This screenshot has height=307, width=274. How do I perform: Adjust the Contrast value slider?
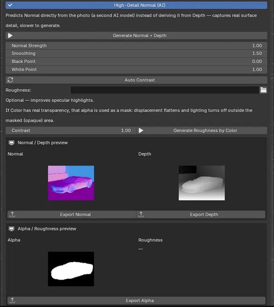coord(71,131)
